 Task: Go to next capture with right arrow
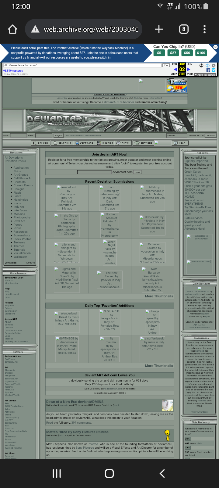189,70
